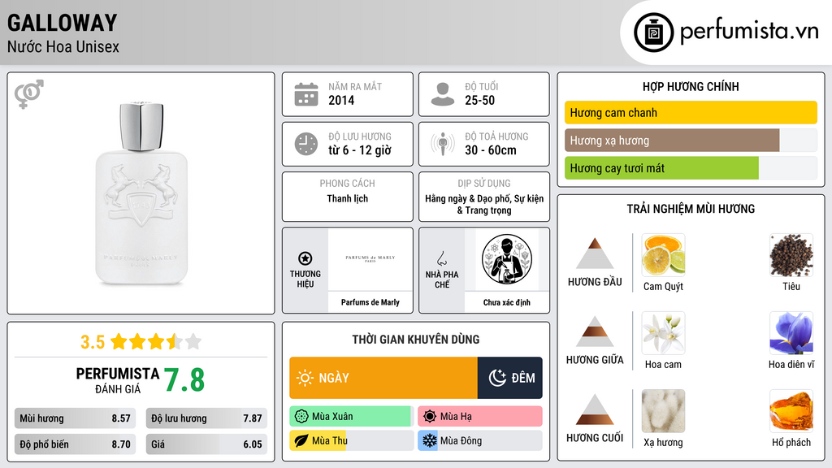
Task: Click the Mùa Xuân season bar
Action: (352, 417)
